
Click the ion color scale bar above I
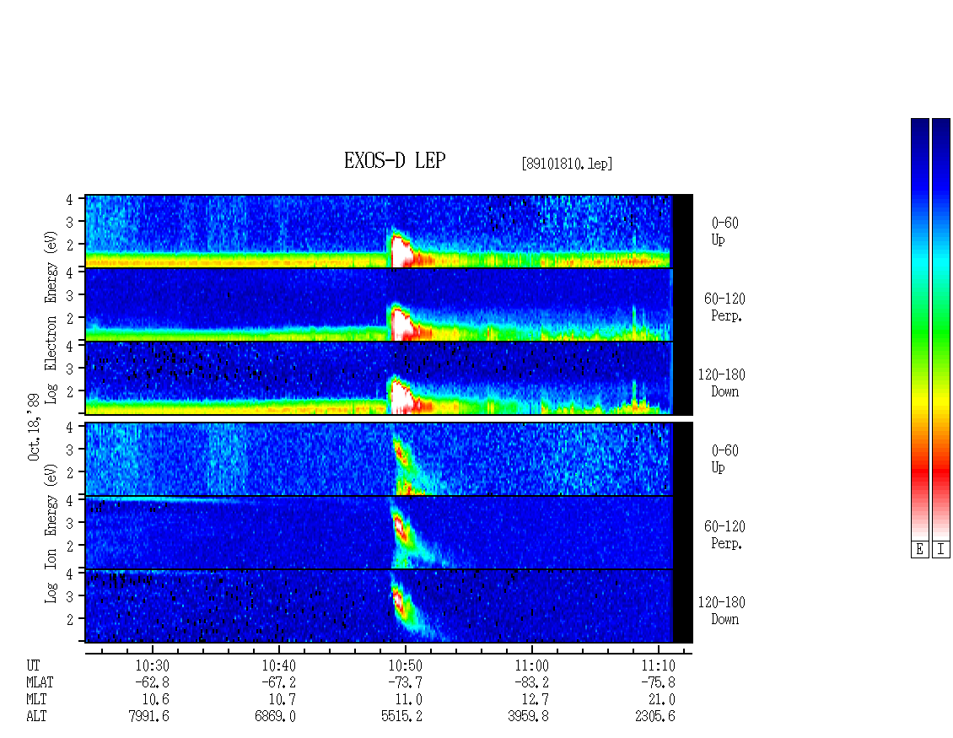[941, 329]
